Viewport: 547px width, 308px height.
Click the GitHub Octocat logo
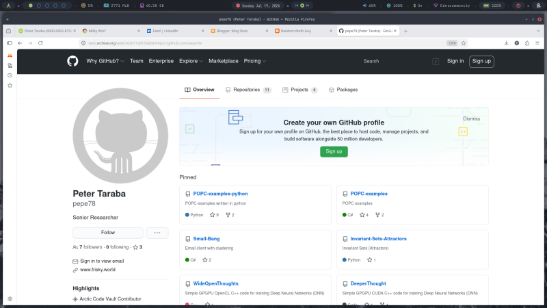72,61
